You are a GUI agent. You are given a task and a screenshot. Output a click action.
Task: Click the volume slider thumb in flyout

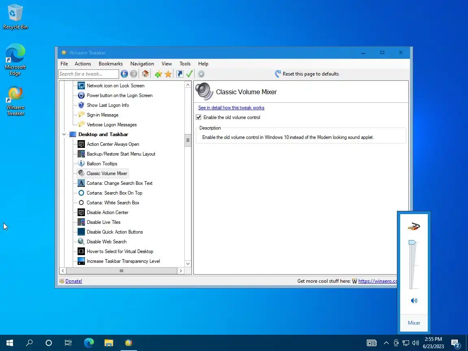click(x=412, y=243)
